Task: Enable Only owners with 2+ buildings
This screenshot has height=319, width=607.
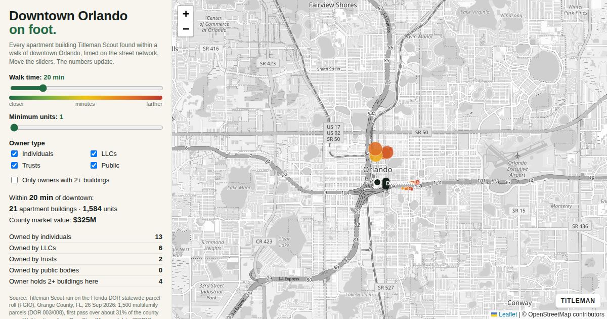Action: [x=14, y=180]
